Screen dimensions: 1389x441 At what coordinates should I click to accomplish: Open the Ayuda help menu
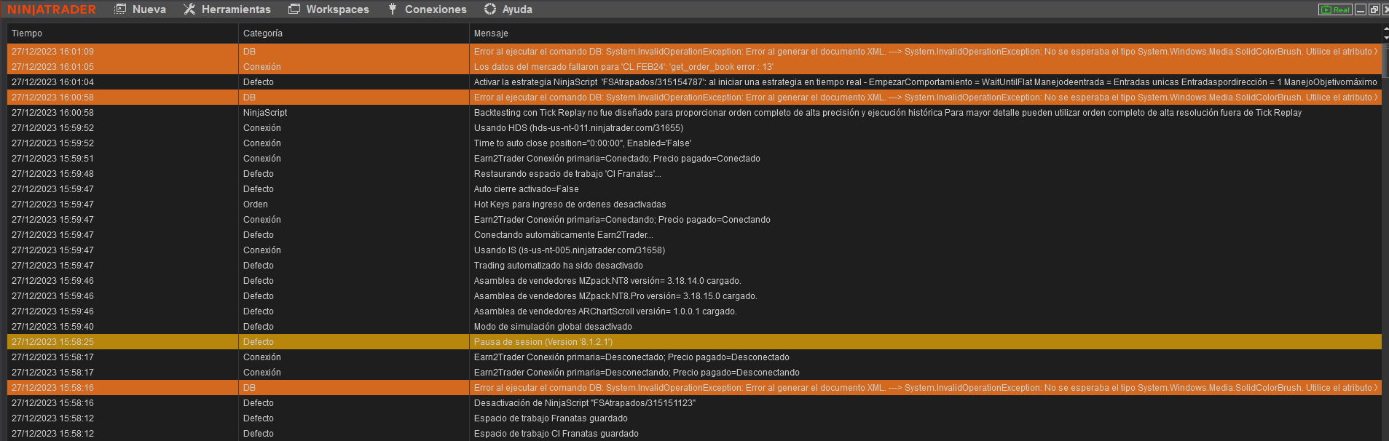point(508,9)
